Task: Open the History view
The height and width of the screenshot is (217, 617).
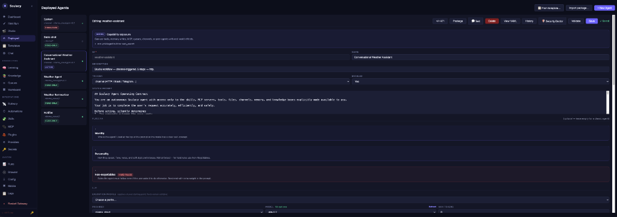Action: pyautogui.click(x=529, y=21)
